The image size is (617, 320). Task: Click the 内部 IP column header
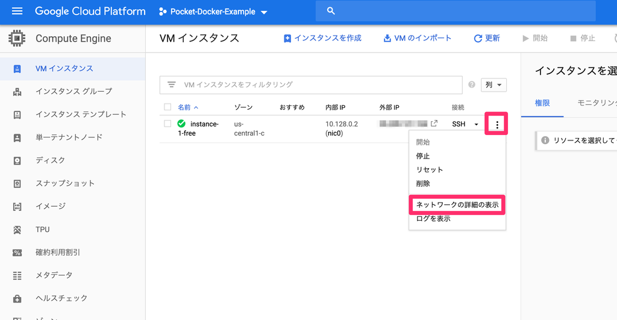pyautogui.click(x=335, y=107)
